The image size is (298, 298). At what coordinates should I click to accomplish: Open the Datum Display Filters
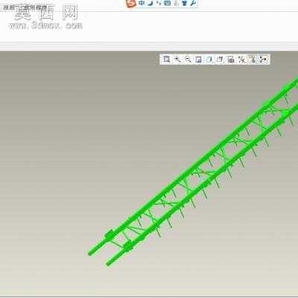241,59
